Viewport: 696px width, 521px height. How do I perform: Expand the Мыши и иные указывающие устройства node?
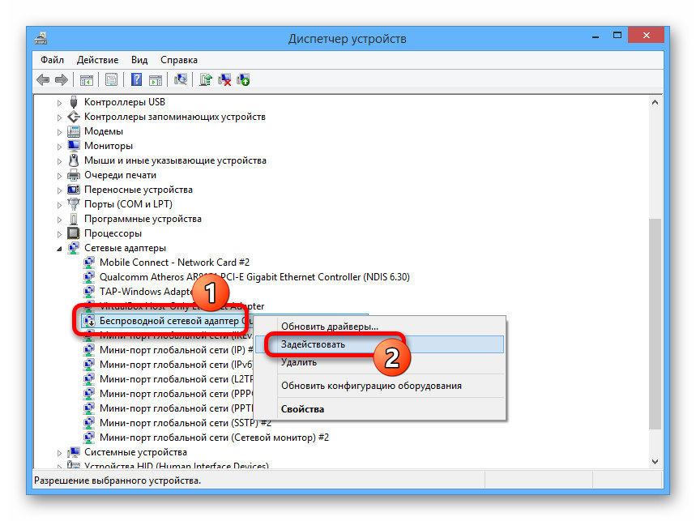coord(59,161)
